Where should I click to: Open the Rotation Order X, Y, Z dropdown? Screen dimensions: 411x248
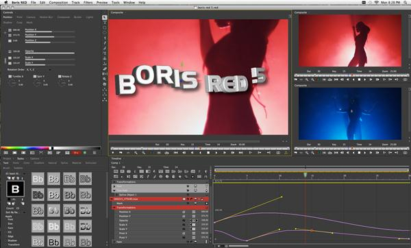pos(38,70)
